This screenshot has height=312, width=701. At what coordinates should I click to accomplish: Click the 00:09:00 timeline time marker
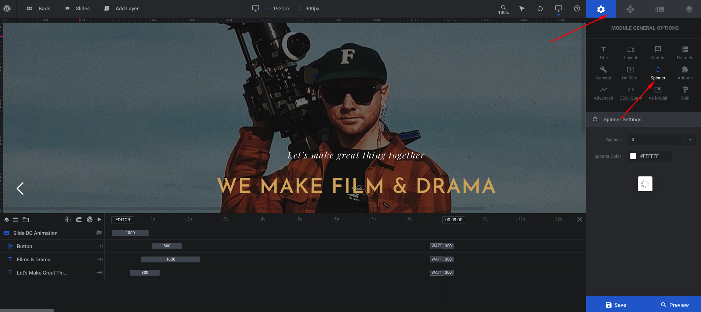coord(454,220)
